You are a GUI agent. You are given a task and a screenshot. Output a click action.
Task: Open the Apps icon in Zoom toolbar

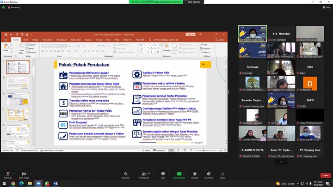(x=222, y=173)
